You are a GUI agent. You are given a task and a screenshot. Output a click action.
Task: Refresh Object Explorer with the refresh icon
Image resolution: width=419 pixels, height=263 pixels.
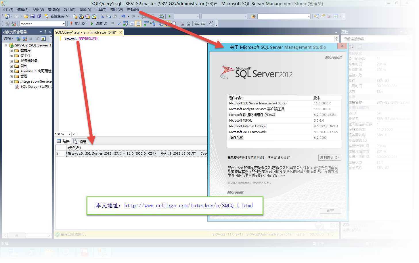43,38
